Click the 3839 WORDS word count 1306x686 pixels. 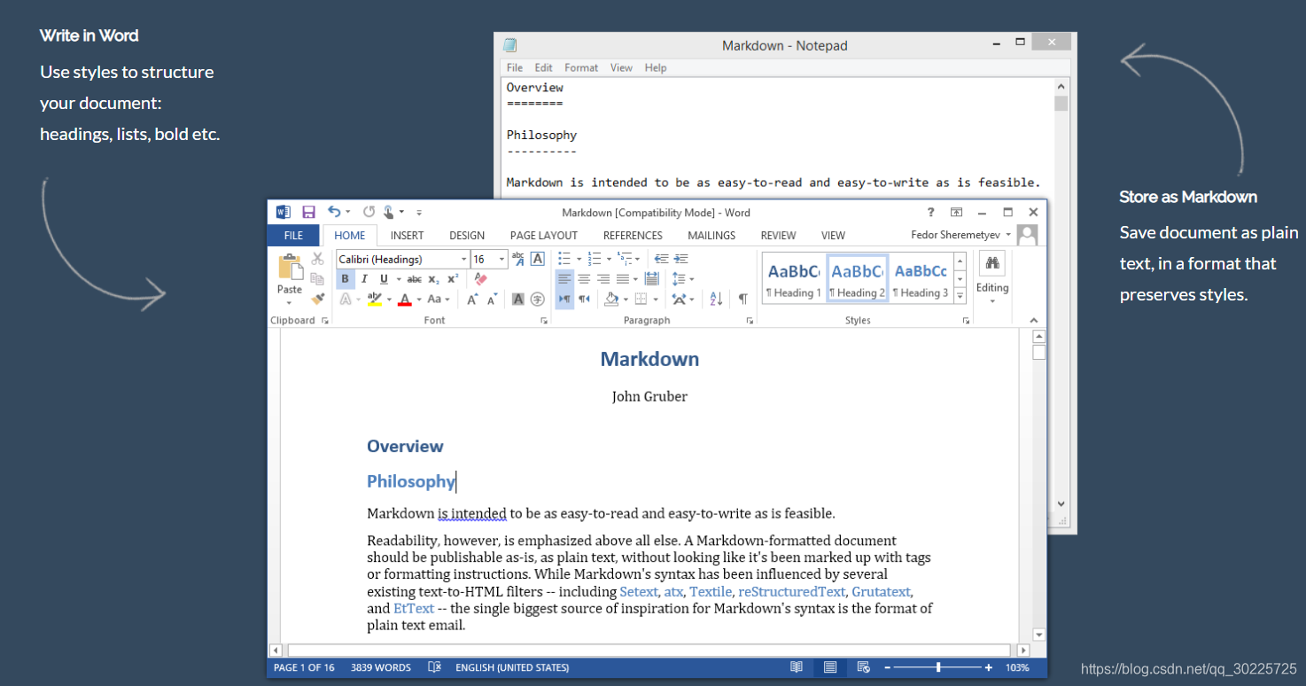tap(381, 667)
